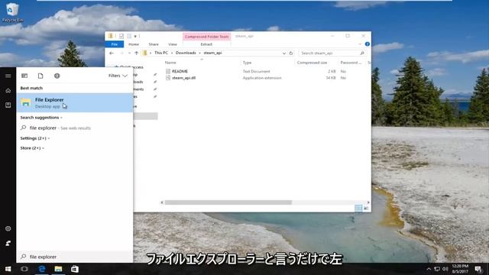This screenshot has width=489, height=275.
Task: Open Microsoft Store from taskbar
Action: [x=75, y=269]
